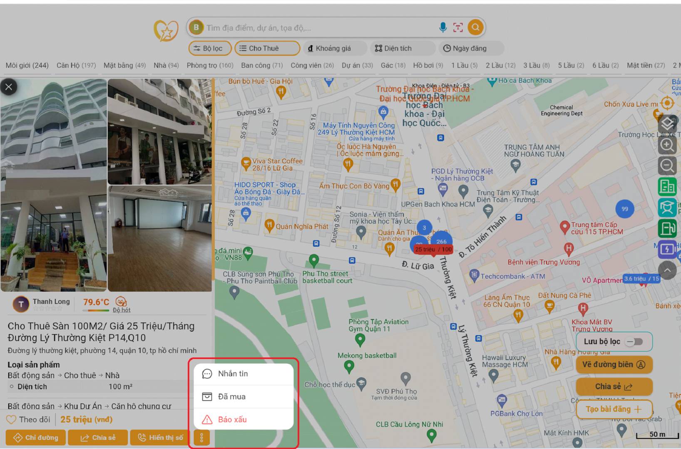Click the Theo dõi heart icon
This screenshot has height=449, width=681.
click(11, 419)
